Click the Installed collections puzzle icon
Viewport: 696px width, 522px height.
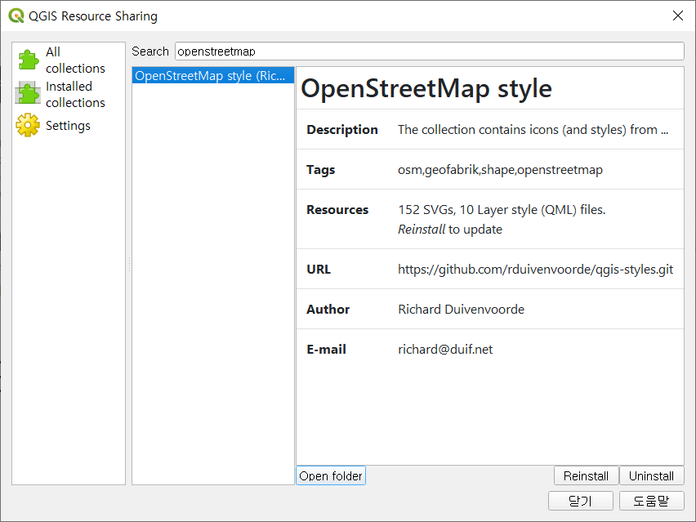(x=28, y=93)
